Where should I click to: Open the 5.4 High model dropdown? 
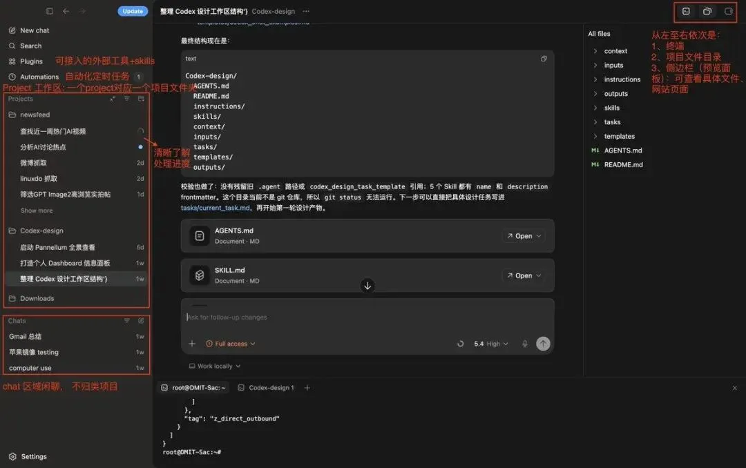[x=491, y=343]
